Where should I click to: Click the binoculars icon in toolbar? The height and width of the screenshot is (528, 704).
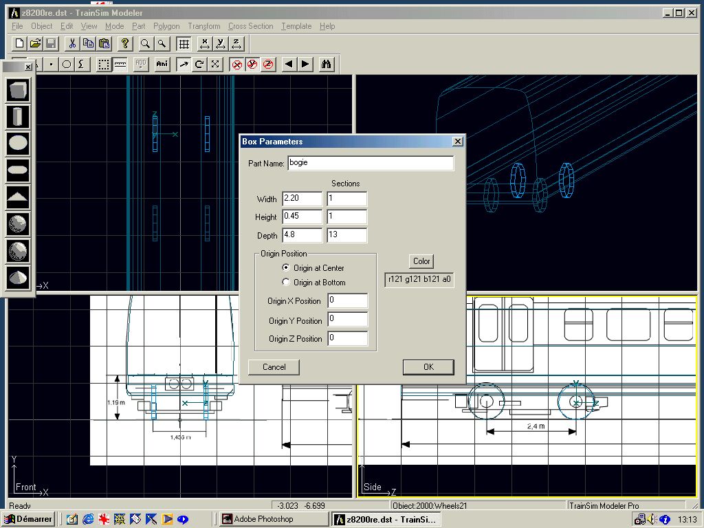(x=327, y=65)
